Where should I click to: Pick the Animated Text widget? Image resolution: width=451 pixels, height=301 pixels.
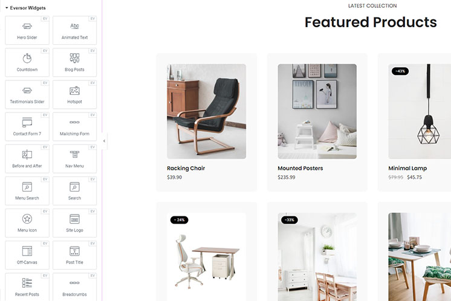74,30
